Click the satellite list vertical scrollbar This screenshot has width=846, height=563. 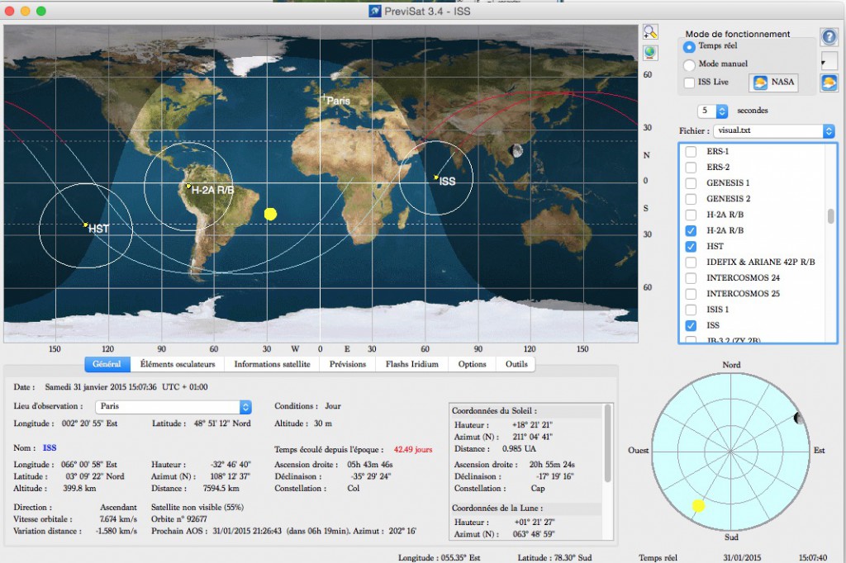830,215
